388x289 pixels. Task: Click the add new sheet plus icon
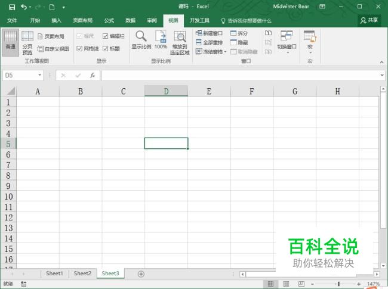pos(141,274)
